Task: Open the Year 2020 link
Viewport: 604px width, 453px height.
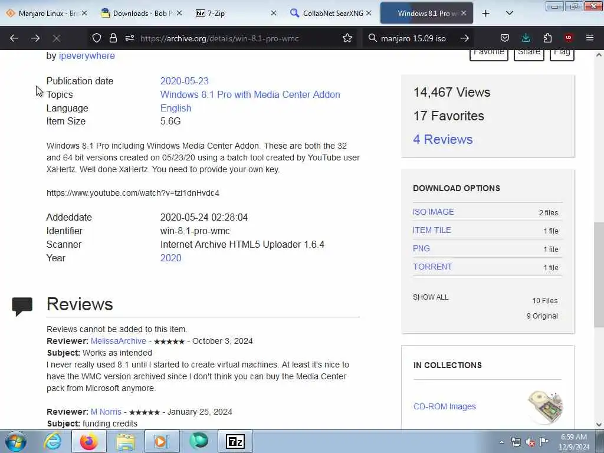Action: 170,258
